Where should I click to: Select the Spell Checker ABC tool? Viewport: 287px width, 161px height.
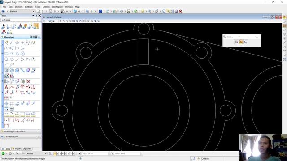[22, 87]
